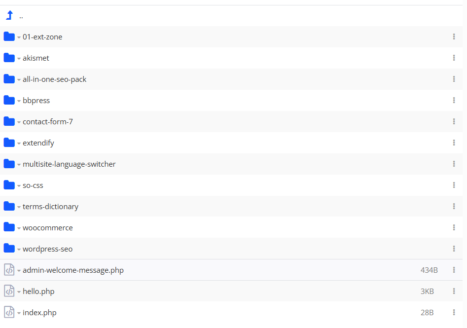Click the dropdown caret next to hello.php
This screenshot has width=467, height=328.
pos(19,292)
